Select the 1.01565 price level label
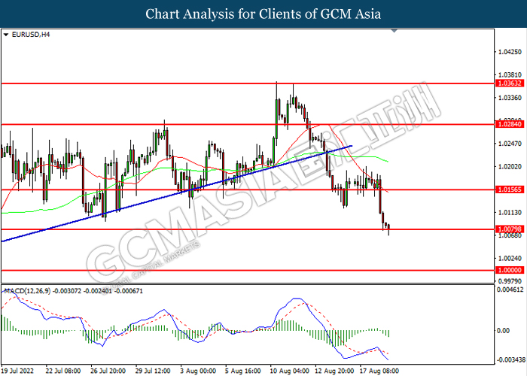The width and height of the screenshot is (527, 376). pos(510,190)
